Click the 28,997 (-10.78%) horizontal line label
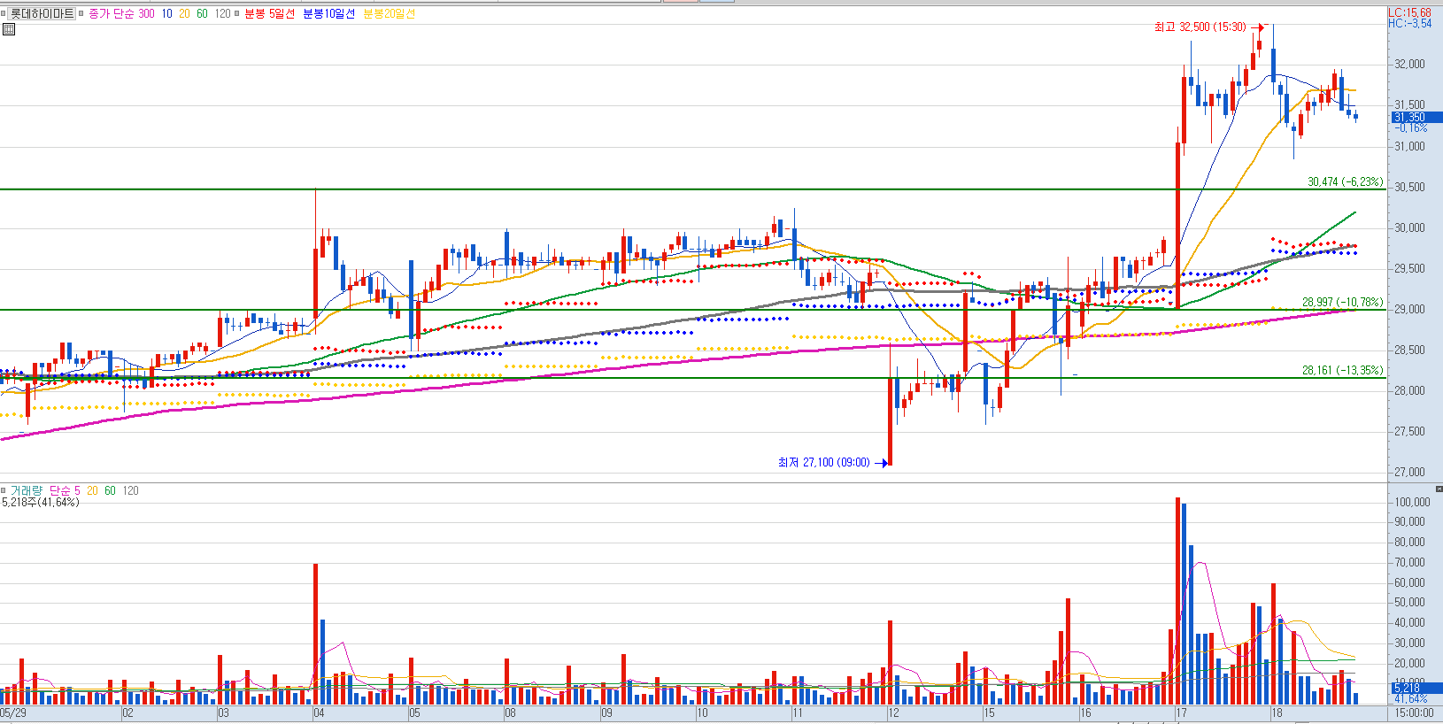 [x=1342, y=302]
